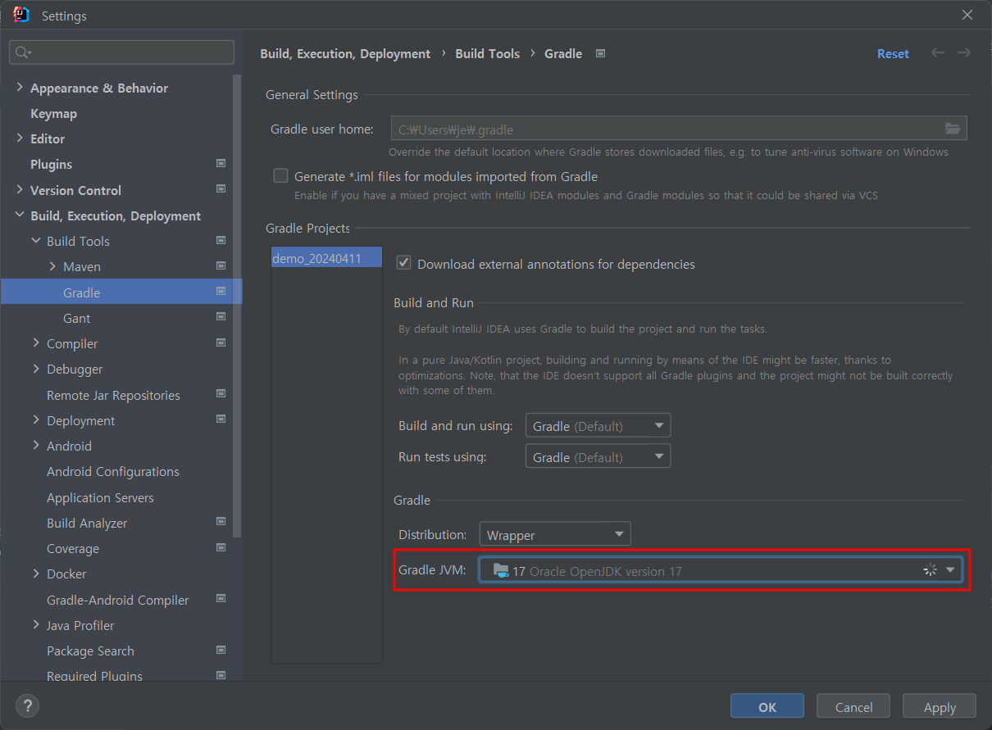Select Plugins in settings tree

[51, 164]
